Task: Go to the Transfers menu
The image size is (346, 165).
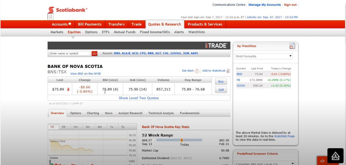Action: tap(116, 24)
